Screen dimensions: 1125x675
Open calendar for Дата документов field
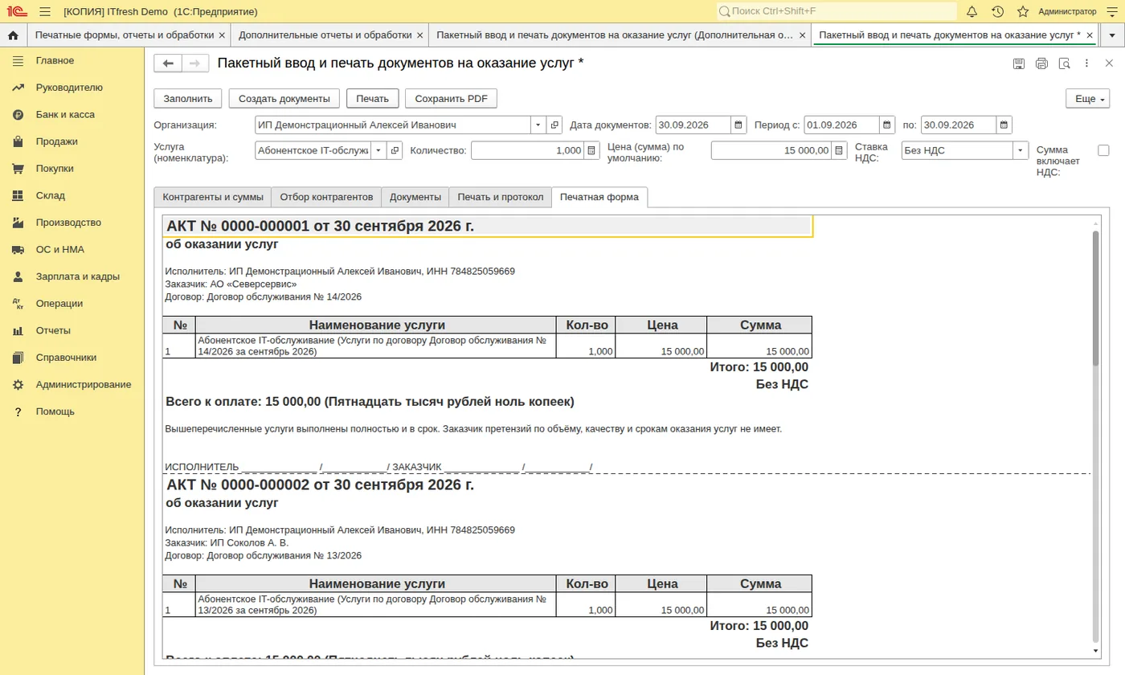tap(738, 125)
